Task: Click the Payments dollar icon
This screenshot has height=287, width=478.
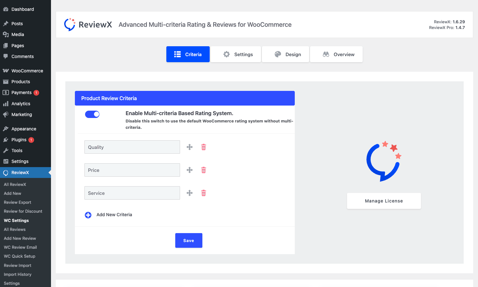Action: pos(6,92)
